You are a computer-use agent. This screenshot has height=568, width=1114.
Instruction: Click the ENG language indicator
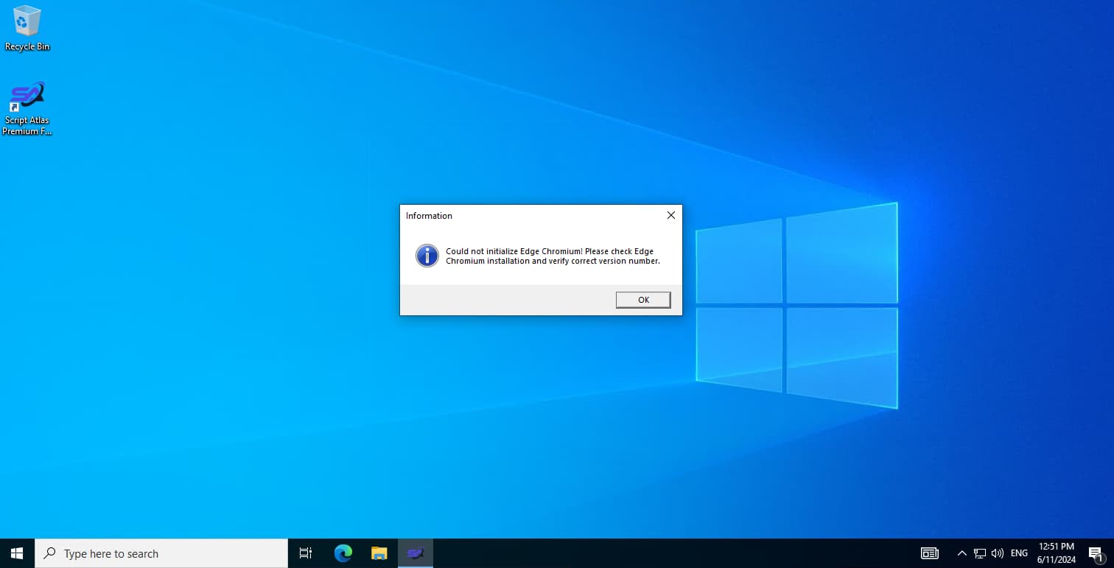[x=1019, y=553]
